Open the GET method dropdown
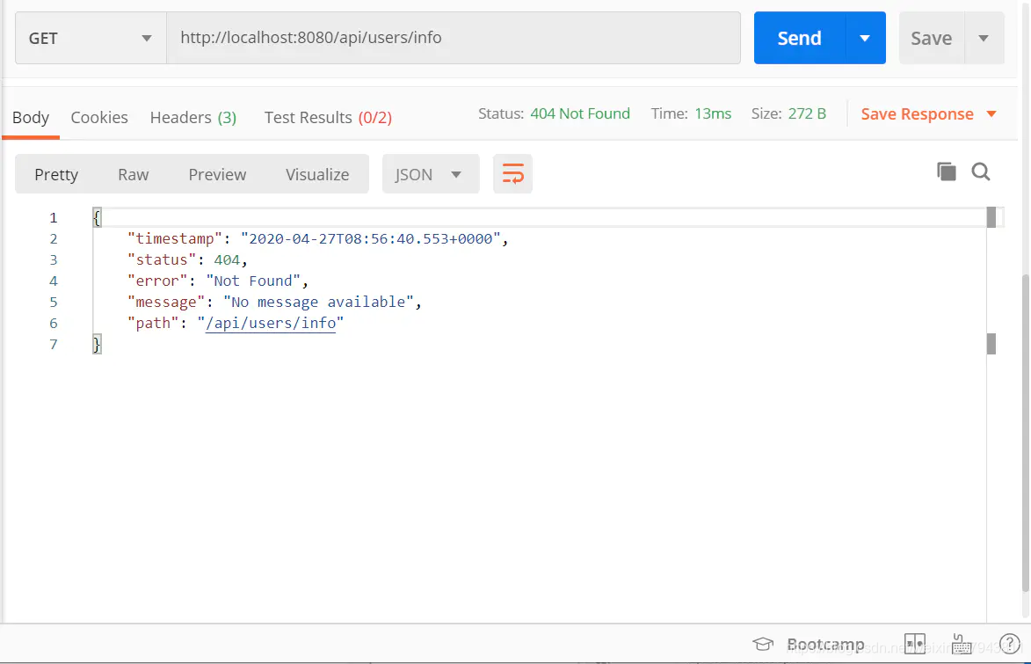 point(91,38)
